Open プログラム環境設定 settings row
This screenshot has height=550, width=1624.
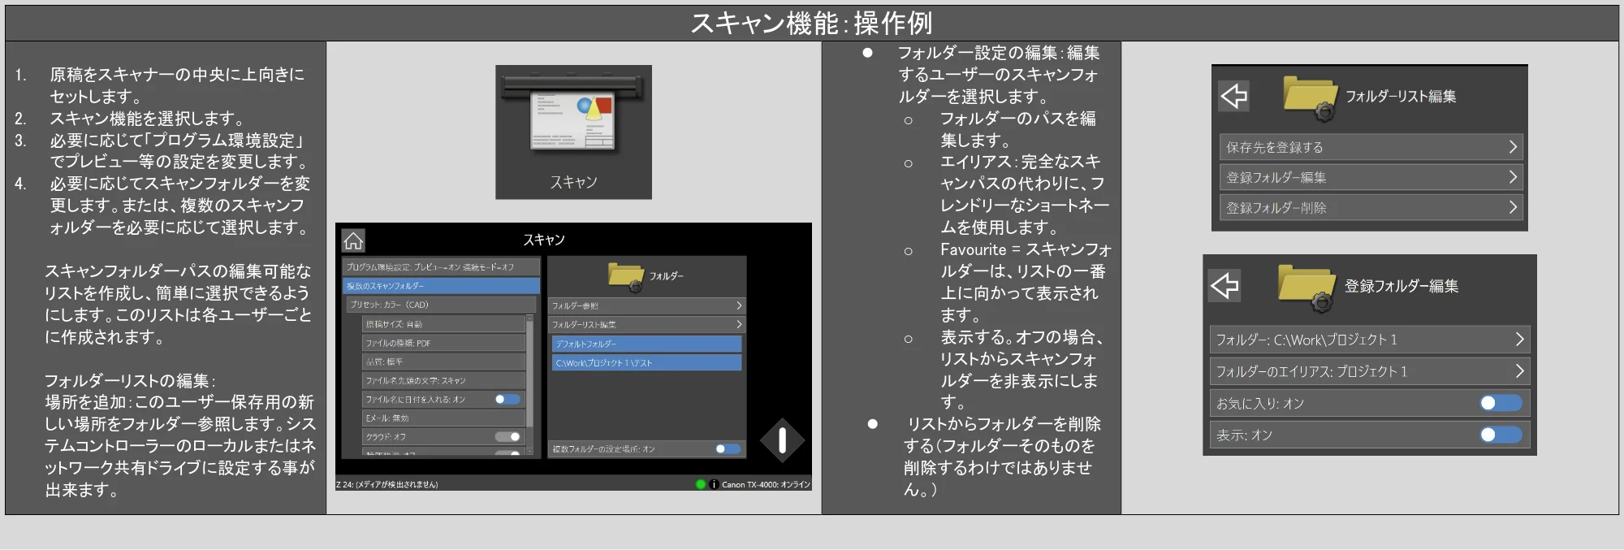click(441, 266)
